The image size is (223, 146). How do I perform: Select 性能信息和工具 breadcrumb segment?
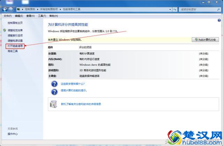[x=71, y=9]
